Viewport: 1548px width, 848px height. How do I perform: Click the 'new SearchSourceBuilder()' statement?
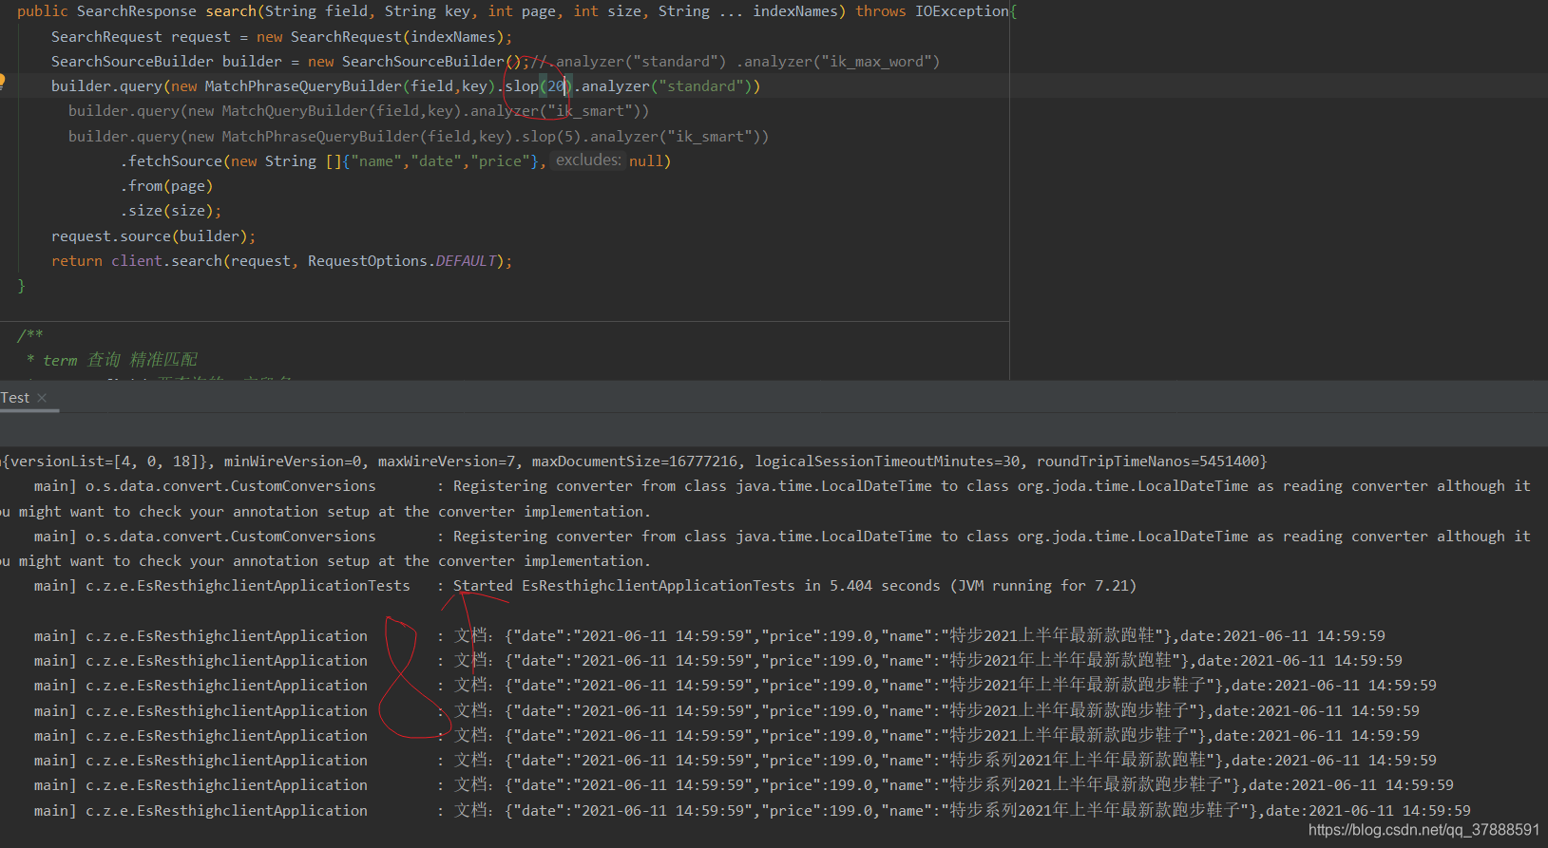[418, 61]
